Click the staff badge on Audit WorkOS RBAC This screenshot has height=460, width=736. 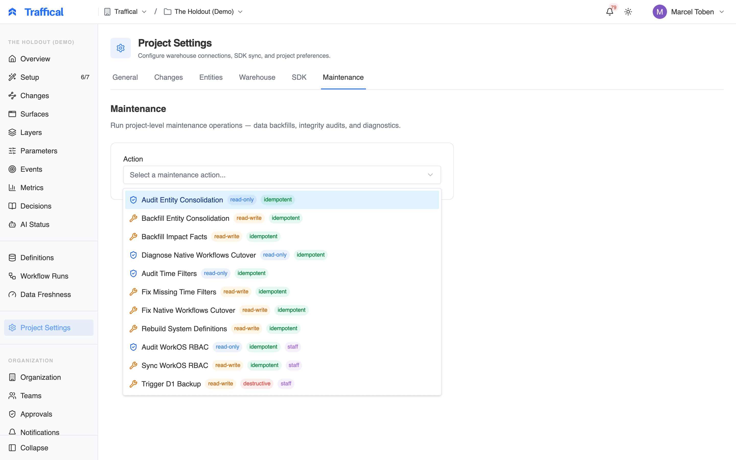coord(293,347)
